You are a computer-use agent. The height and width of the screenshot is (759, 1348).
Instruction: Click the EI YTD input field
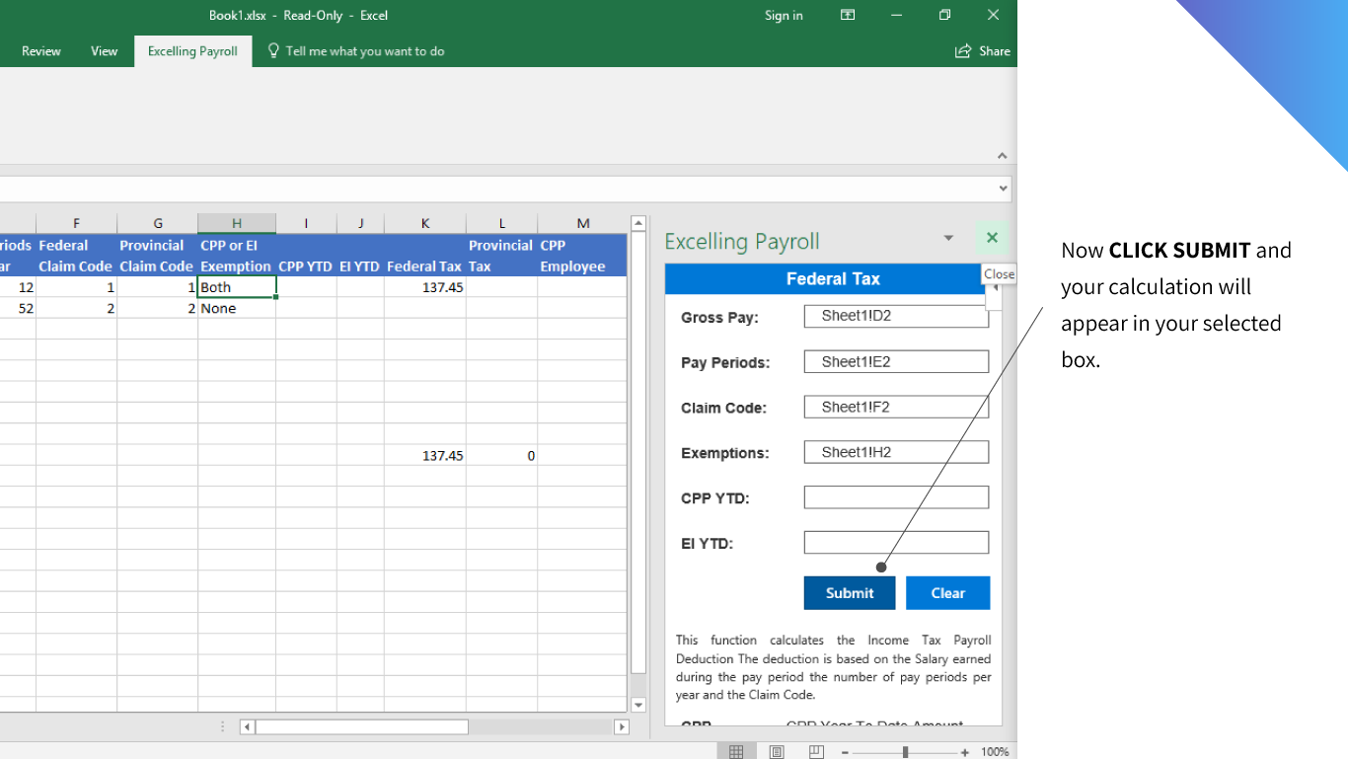click(896, 542)
